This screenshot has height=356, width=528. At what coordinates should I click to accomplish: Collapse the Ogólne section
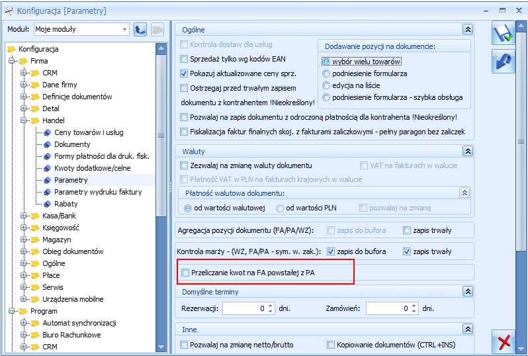[468, 29]
